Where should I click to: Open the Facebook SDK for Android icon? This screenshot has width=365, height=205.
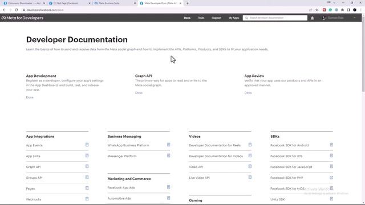[331, 145]
